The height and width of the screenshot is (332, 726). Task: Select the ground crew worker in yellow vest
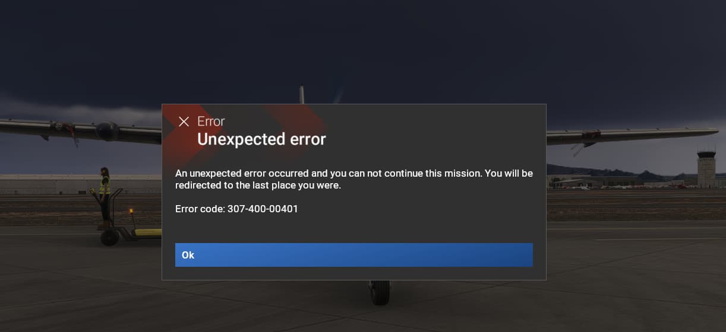click(x=105, y=196)
